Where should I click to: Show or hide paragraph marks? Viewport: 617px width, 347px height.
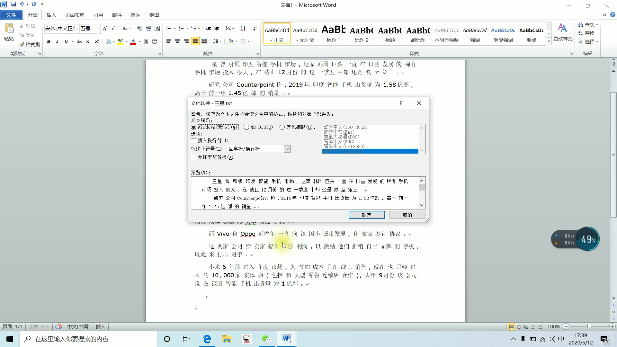(255, 29)
